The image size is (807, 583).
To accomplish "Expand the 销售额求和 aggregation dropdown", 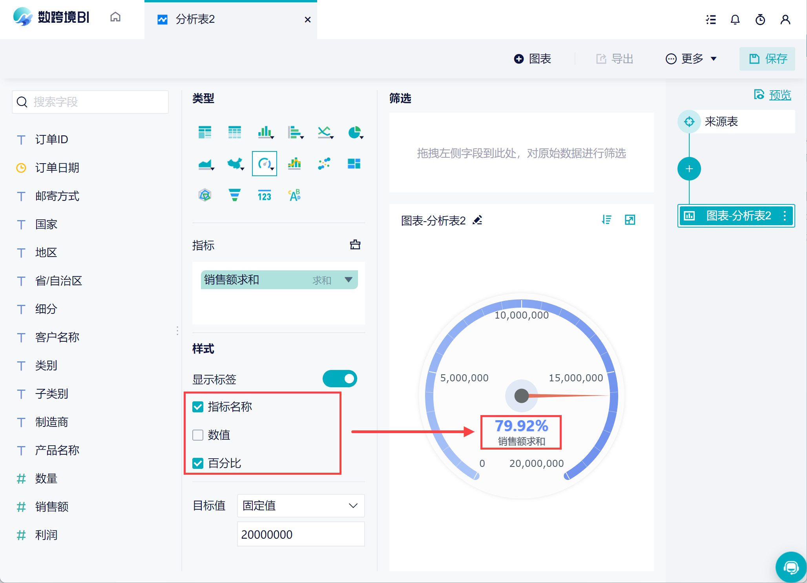I will (x=348, y=280).
